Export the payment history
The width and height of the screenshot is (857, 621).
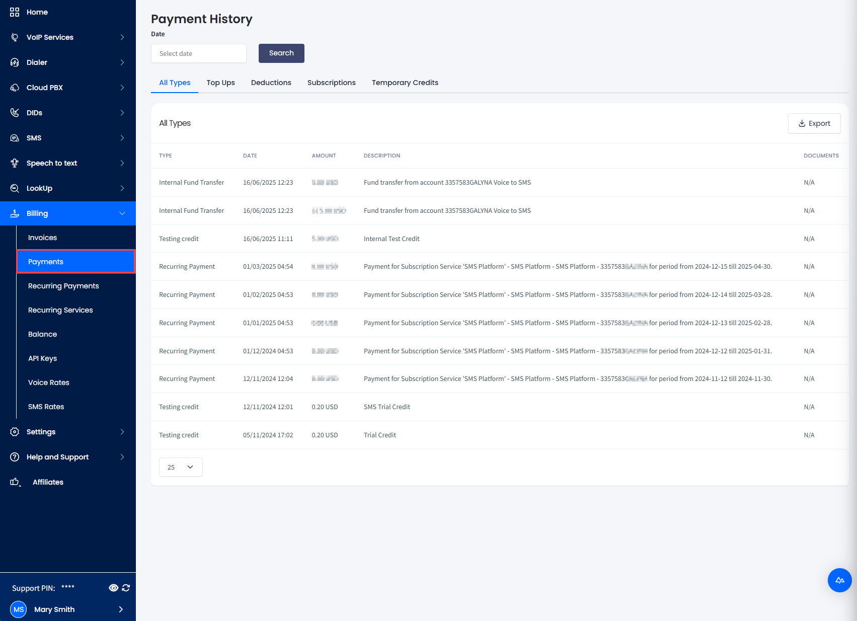(814, 123)
